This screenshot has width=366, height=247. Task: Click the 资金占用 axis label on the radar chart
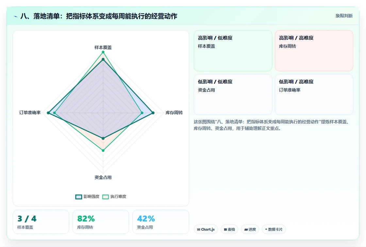click(103, 177)
